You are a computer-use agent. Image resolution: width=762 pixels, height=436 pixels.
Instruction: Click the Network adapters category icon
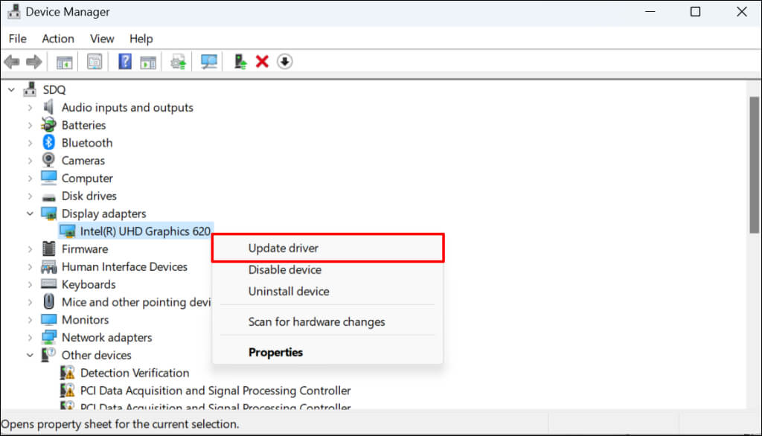[x=48, y=337]
